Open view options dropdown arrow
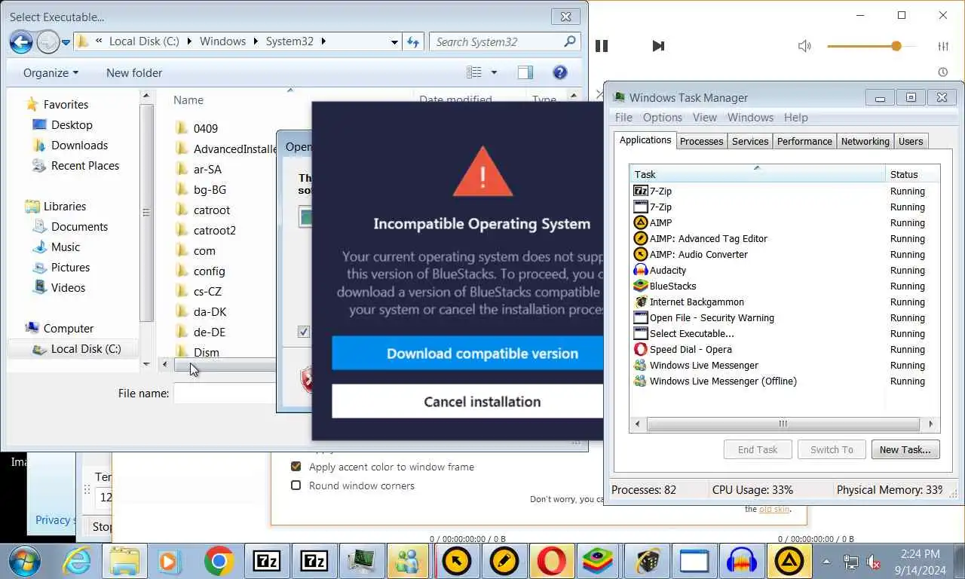Image resolution: width=965 pixels, height=579 pixels. click(x=494, y=73)
